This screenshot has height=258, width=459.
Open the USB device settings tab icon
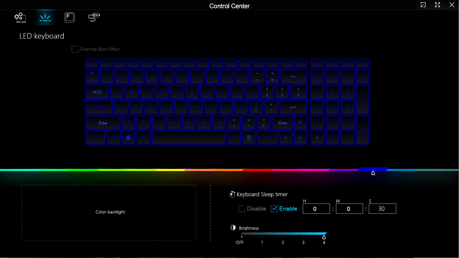point(94,17)
